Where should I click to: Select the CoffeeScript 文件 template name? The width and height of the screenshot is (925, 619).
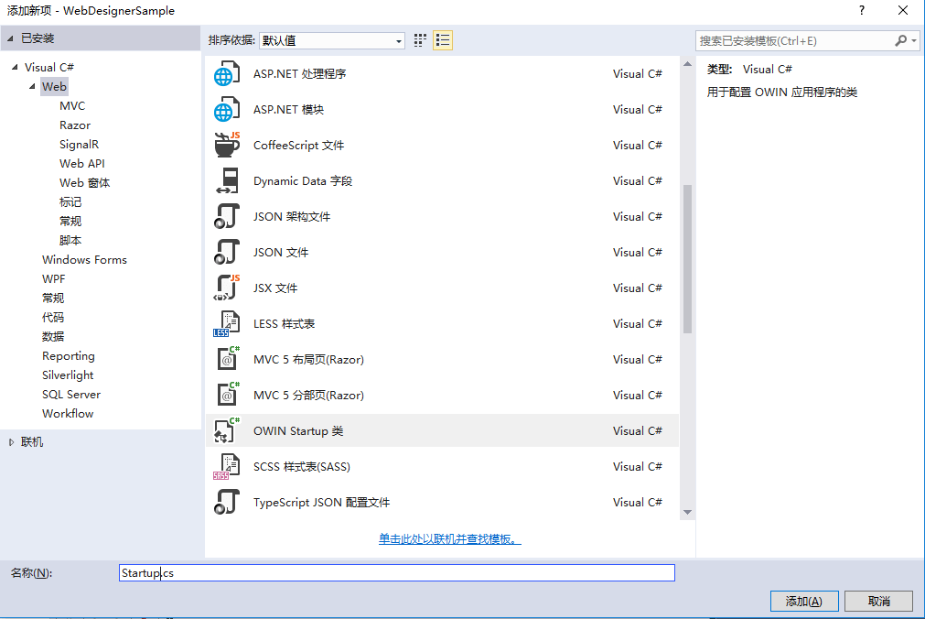pyautogui.click(x=298, y=146)
